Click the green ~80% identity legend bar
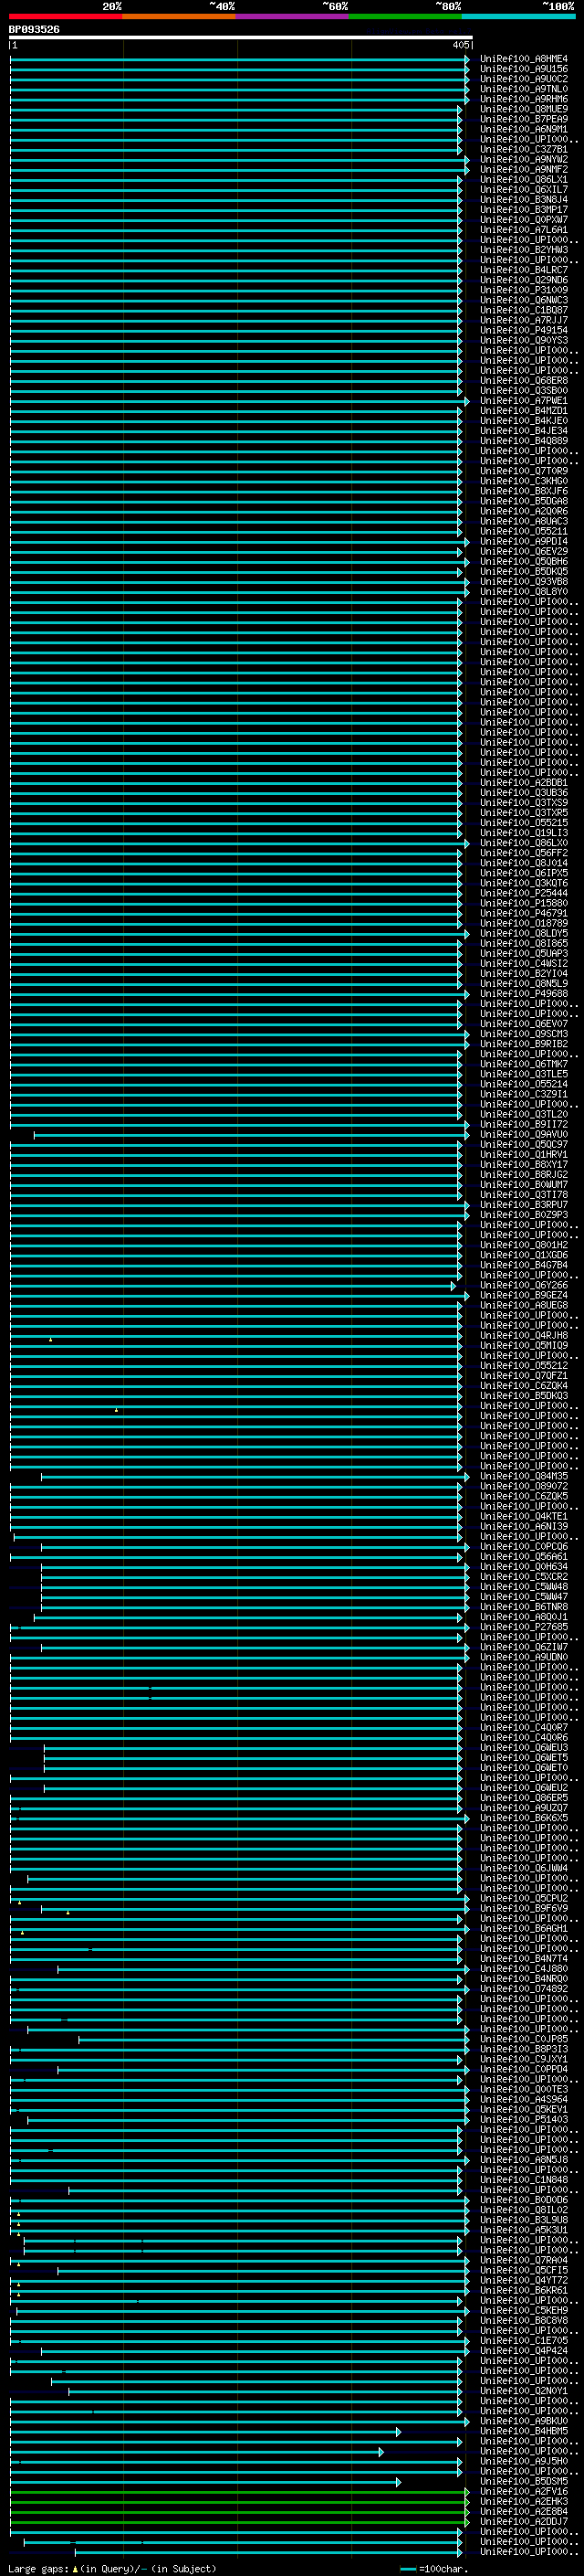Screen dimensions: 584x2576 405,16
